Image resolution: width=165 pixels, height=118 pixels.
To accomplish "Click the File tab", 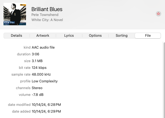I will click(x=148, y=36).
